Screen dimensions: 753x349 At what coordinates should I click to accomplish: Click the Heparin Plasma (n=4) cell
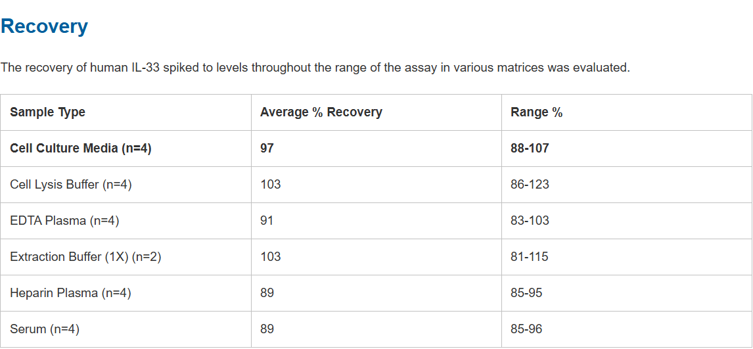coord(70,293)
